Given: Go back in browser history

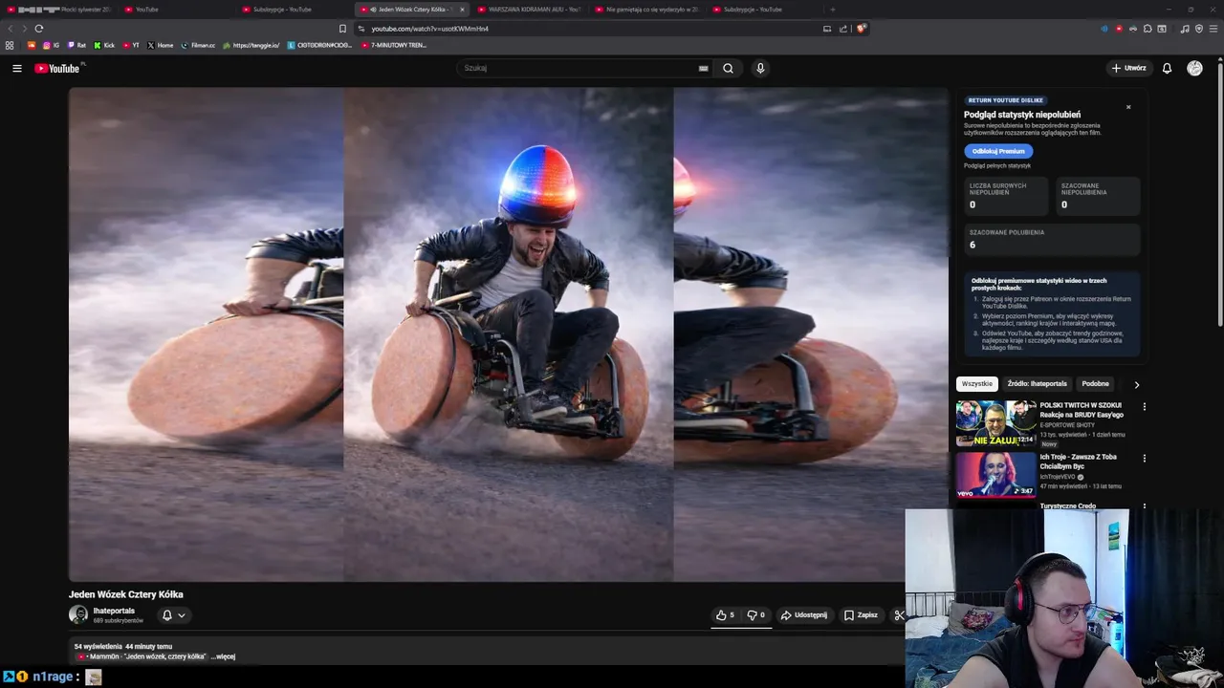Looking at the screenshot, I should 11,29.
